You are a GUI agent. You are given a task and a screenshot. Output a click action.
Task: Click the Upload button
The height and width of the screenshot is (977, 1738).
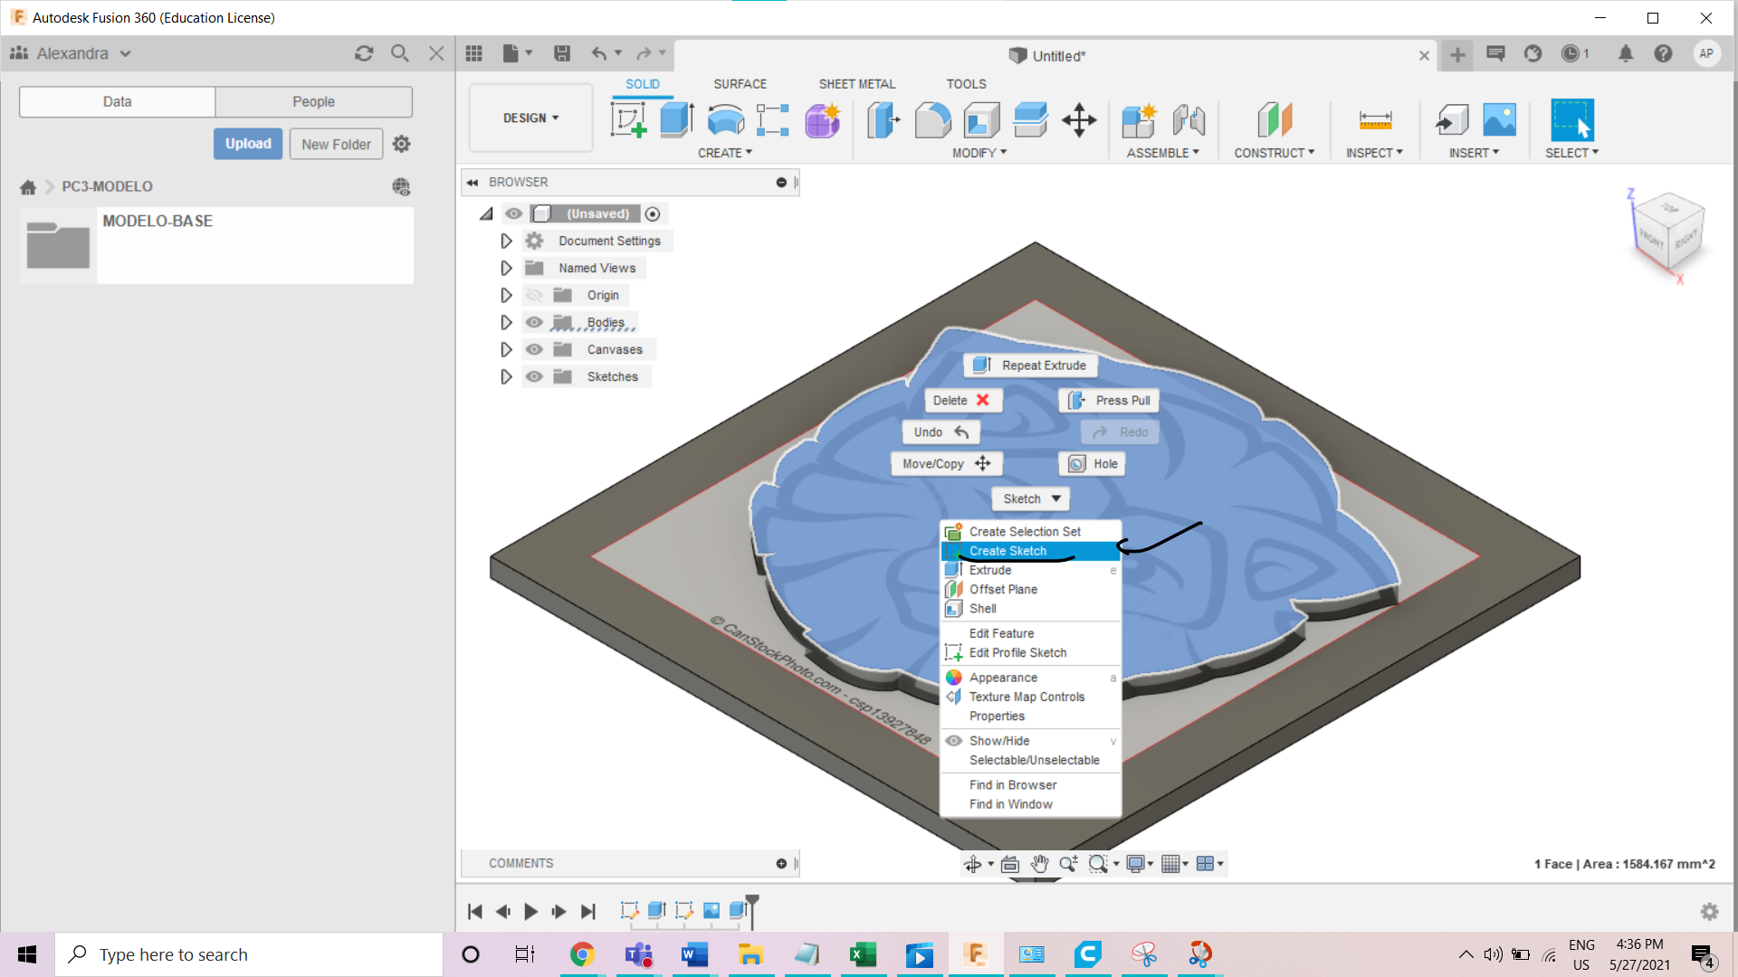click(248, 144)
